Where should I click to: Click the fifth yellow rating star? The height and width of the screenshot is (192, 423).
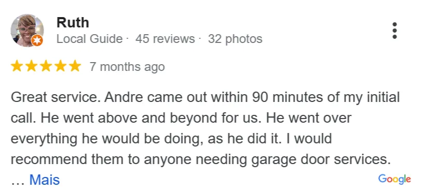tap(75, 66)
